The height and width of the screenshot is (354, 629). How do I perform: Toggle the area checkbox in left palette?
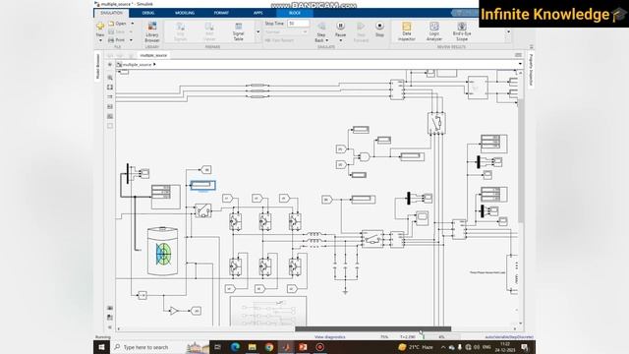pyautogui.click(x=110, y=126)
